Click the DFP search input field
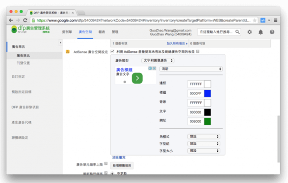The width and height of the screenshot is (288, 183). tap(216, 32)
